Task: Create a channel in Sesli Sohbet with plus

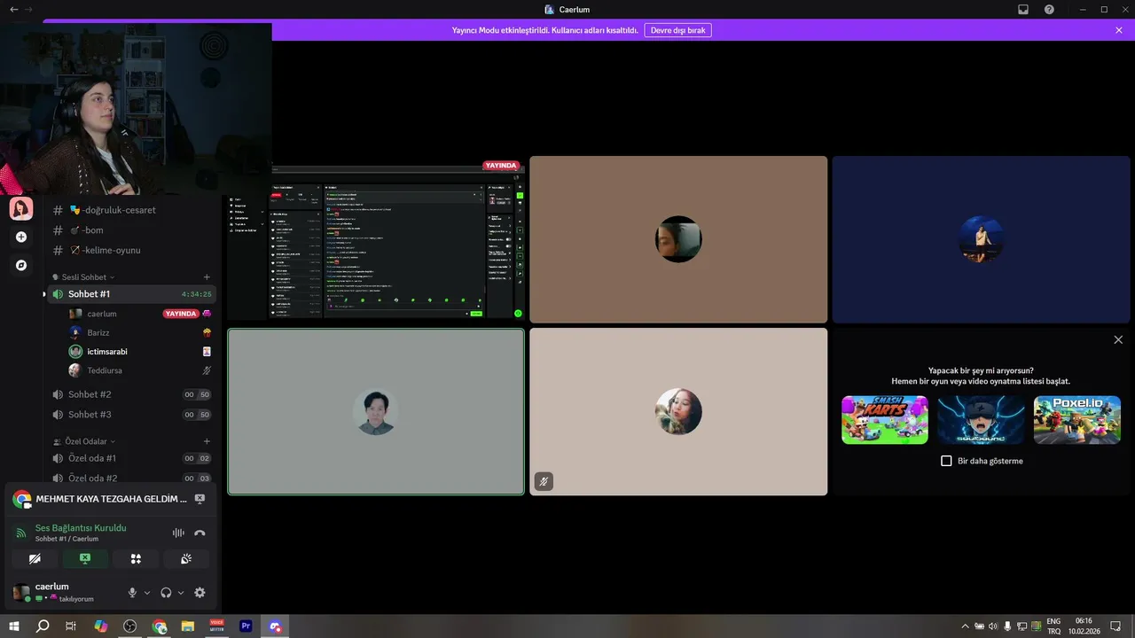Action: (207, 277)
